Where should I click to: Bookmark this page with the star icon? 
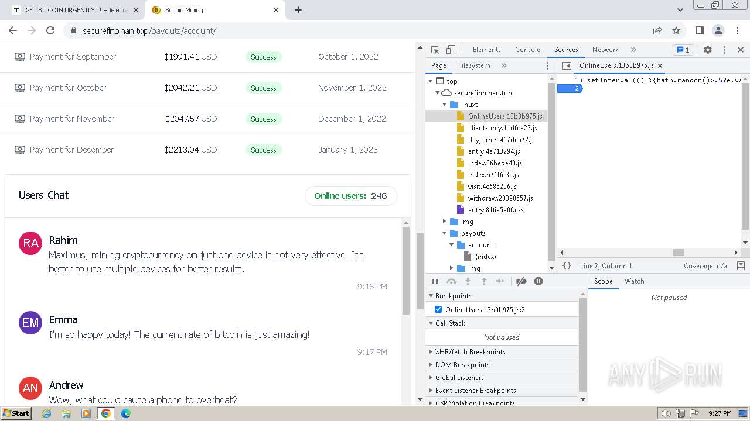(x=676, y=30)
